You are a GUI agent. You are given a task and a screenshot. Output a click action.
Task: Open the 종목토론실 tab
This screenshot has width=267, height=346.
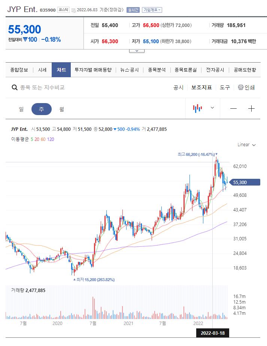(x=186, y=70)
